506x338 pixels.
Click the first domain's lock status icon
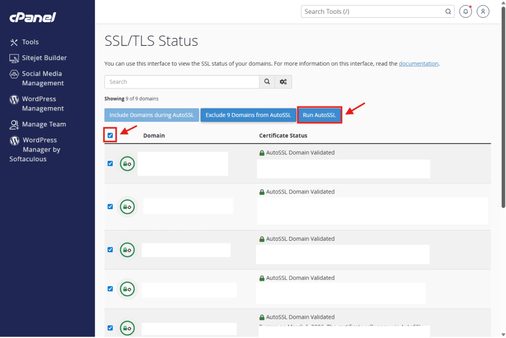pyautogui.click(x=127, y=164)
